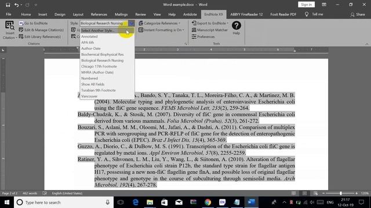The image size is (371, 208).
Task: Show hidden system tray icons
Action: (x=285, y=202)
